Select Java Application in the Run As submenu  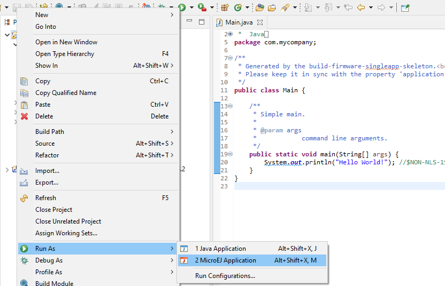(x=220, y=249)
